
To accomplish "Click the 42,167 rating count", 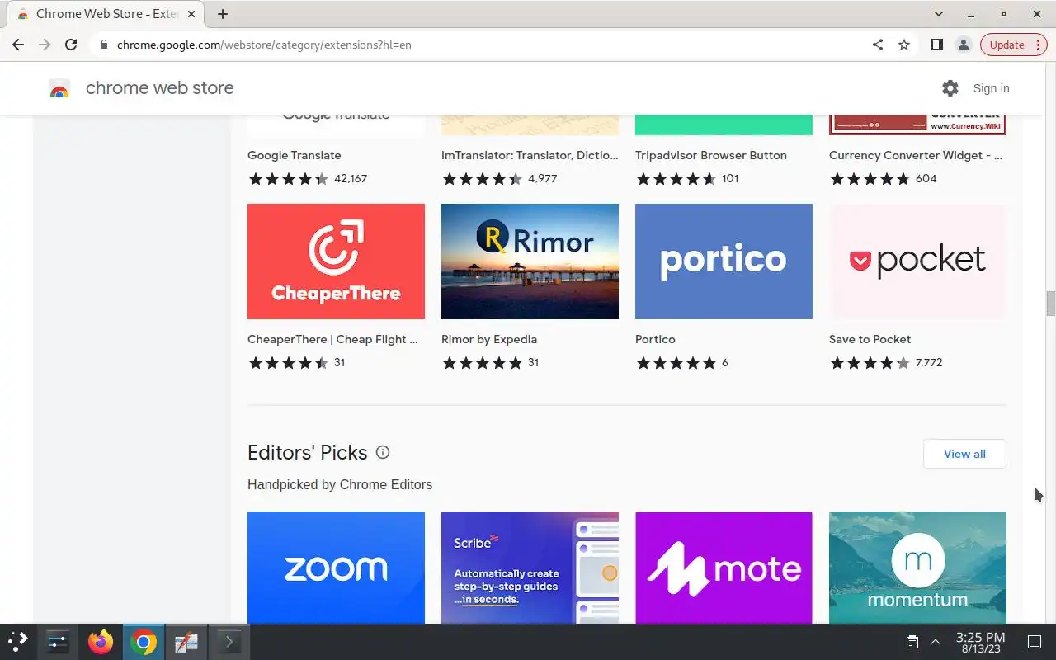I will 351,178.
